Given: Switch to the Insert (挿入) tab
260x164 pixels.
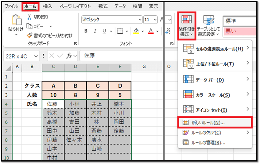Looking at the screenshot, I should [47, 6].
